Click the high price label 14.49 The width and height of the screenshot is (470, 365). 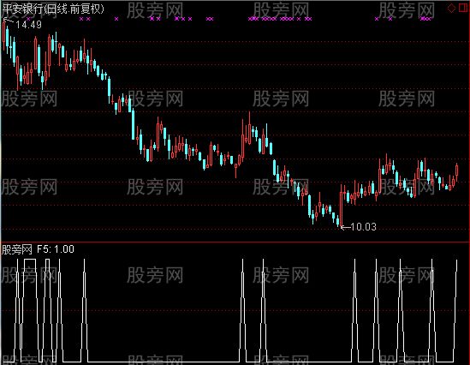pos(28,25)
